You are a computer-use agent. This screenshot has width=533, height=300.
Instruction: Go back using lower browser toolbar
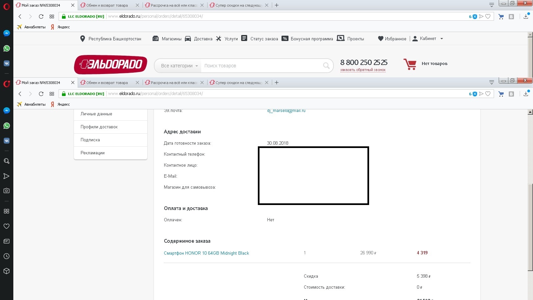point(20,94)
